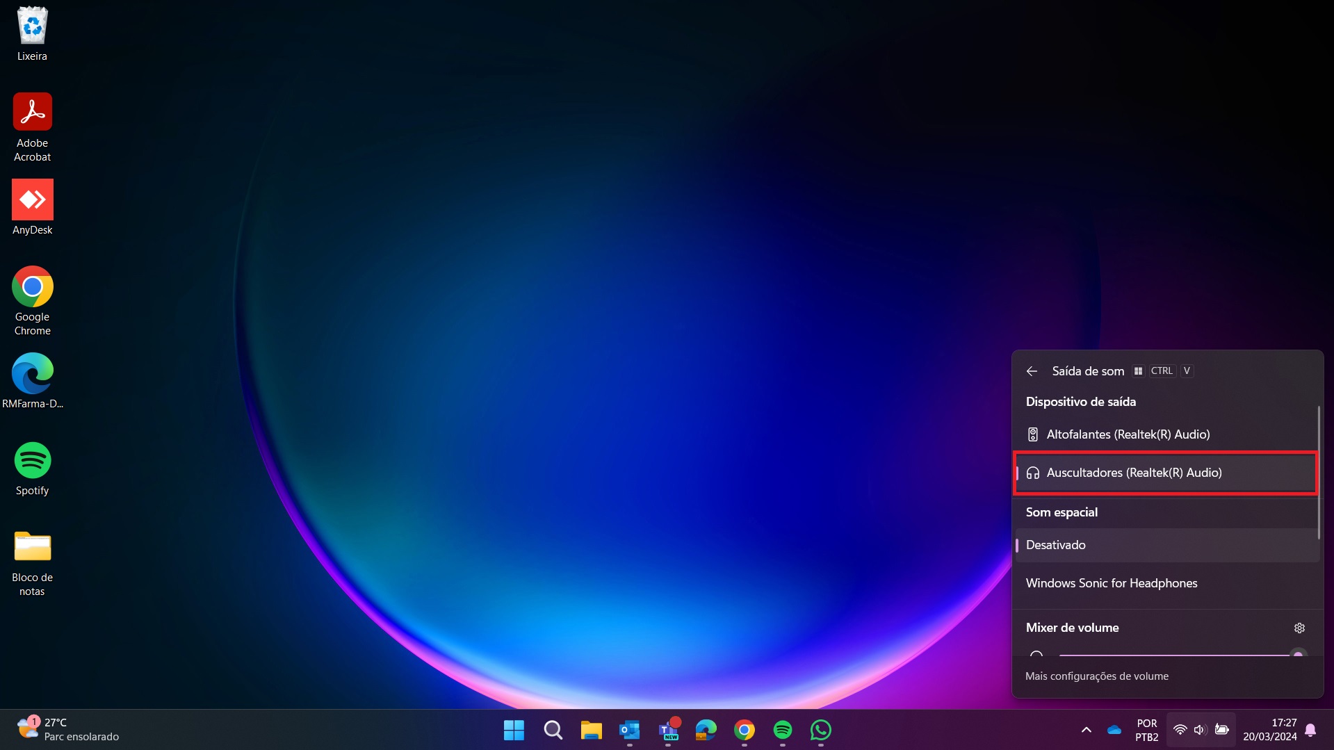Expand the hidden system tray icons chevron
This screenshot has width=1334, height=750.
(x=1086, y=730)
